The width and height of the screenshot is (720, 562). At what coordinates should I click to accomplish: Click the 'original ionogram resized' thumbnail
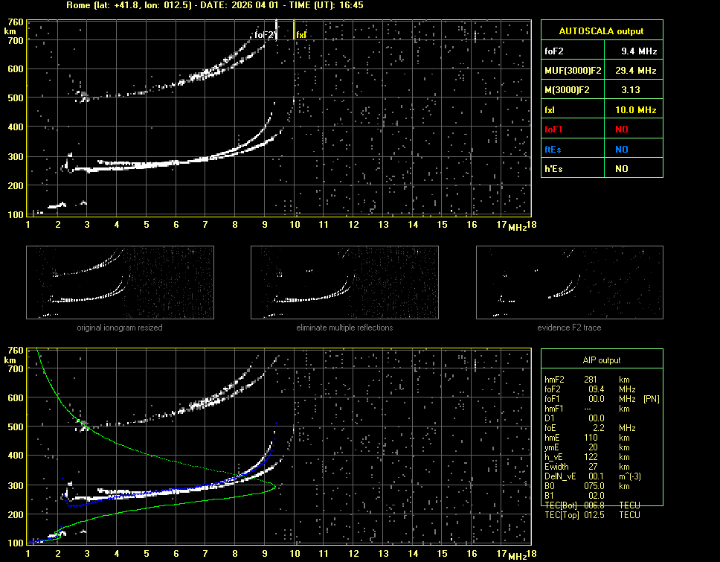point(120,282)
